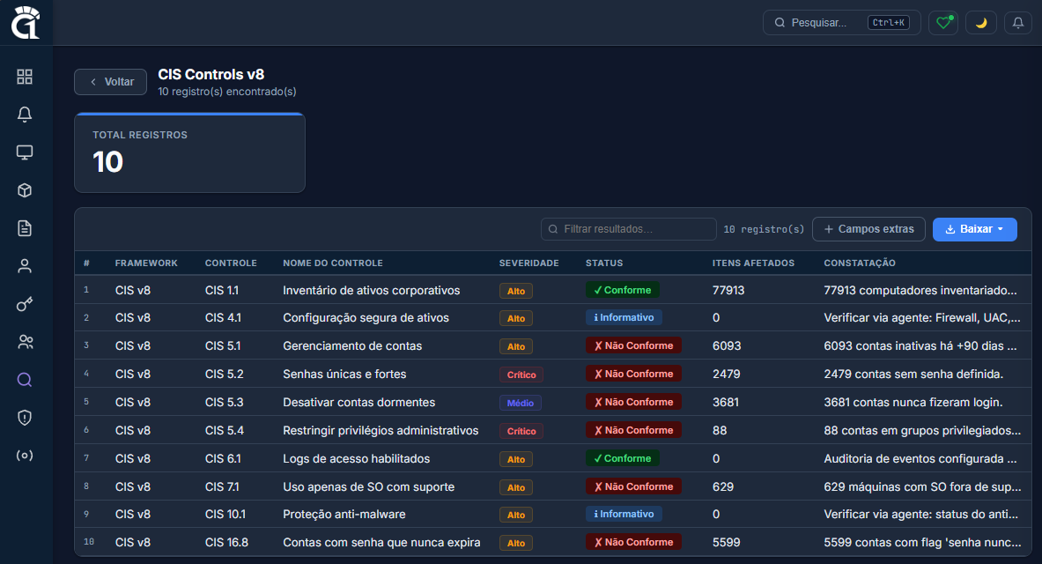This screenshot has height=564, width=1042.
Task: Click the Ctrl+K shortcut badge
Action: point(889,23)
